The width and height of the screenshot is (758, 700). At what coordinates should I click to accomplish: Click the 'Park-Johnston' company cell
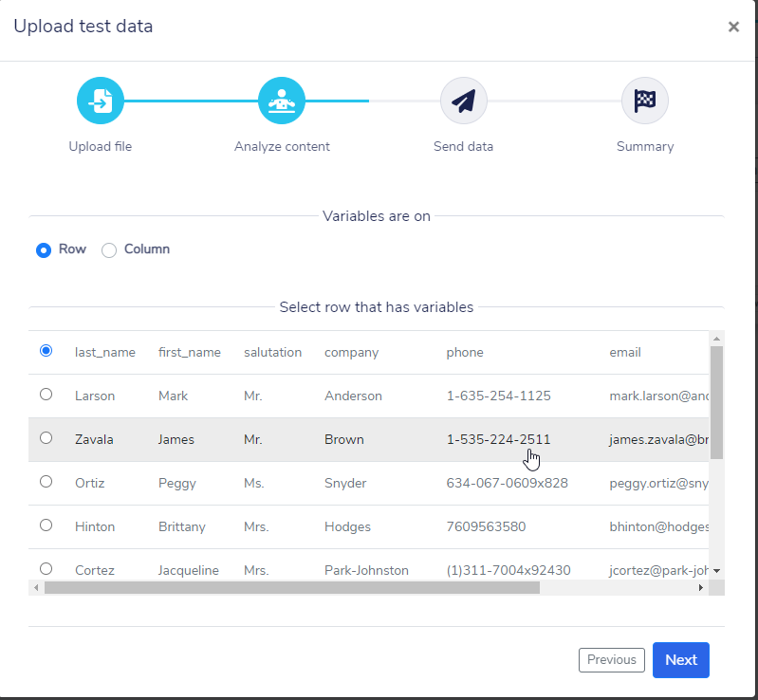tap(366, 570)
